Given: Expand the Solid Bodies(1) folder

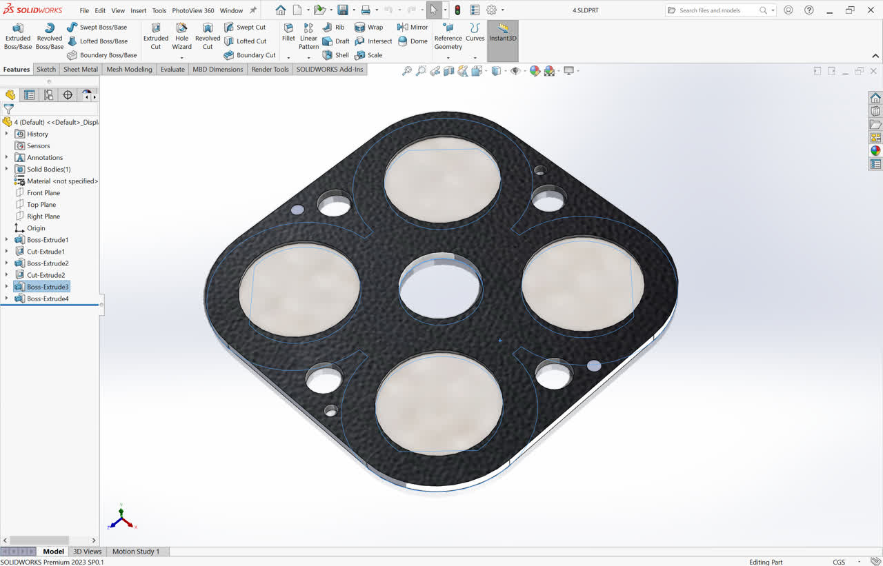Looking at the screenshot, I should (x=7, y=169).
